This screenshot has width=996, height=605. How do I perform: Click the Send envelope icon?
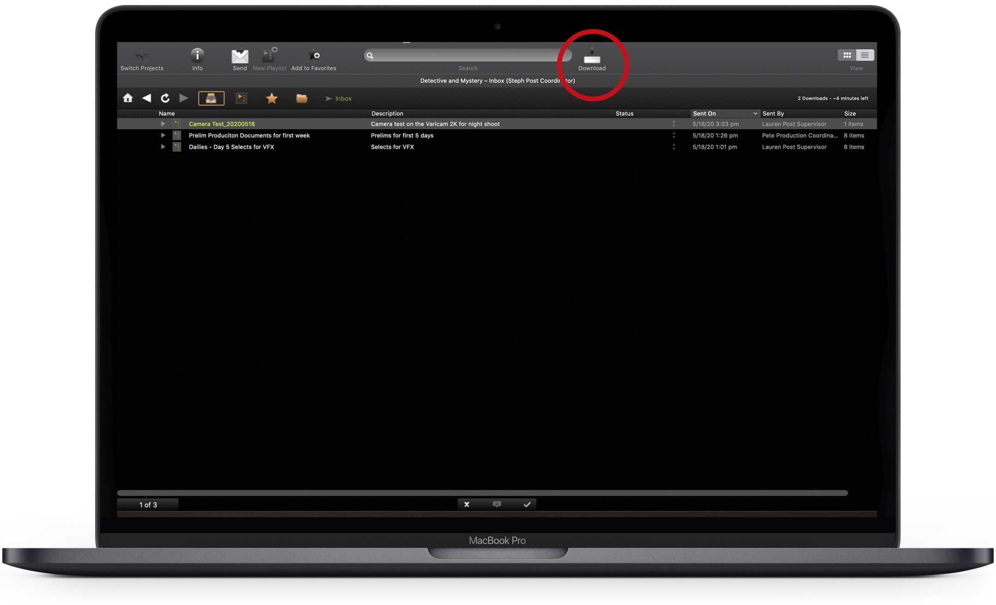(239, 56)
